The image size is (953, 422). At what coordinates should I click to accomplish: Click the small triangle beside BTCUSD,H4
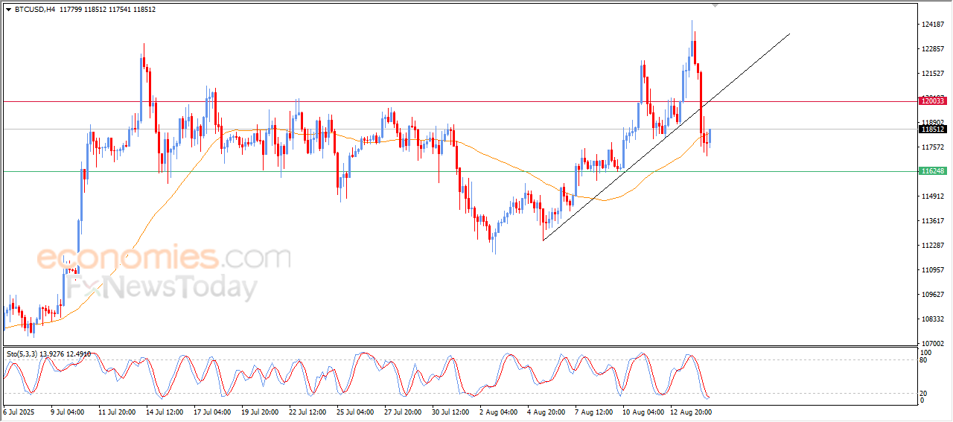point(8,9)
